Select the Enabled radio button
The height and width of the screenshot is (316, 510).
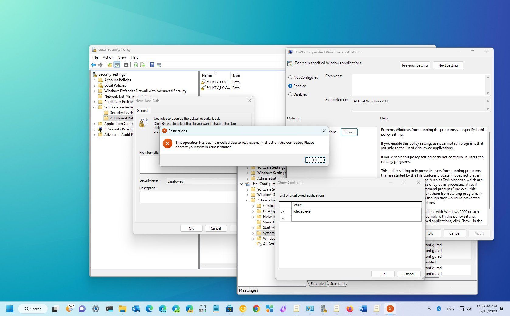[290, 86]
